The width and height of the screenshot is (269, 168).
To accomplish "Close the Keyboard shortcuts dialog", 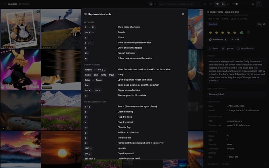I will point(183,14).
